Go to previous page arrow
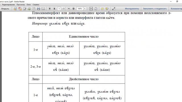The height and width of the screenshot is (102, 182). 50,8
